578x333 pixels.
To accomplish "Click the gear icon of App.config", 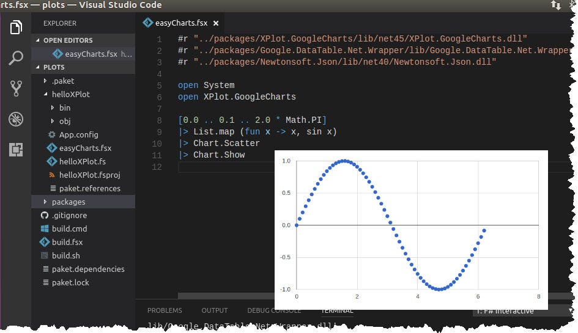I will pos(52,134).
